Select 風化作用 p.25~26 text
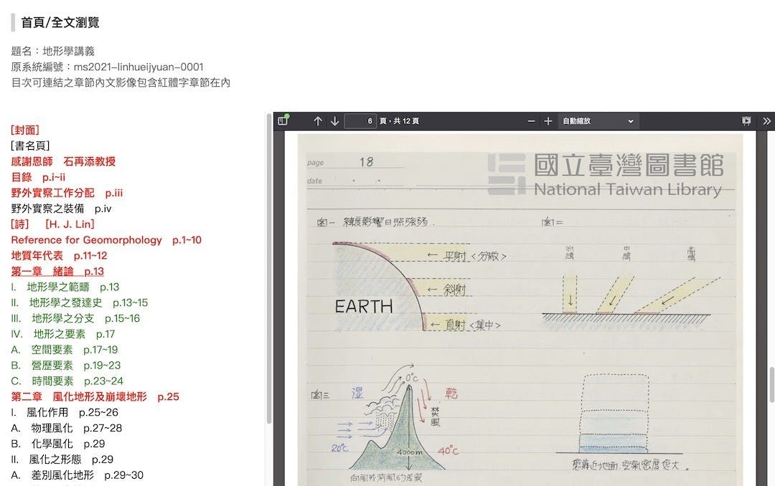775x486 pixels. (x=65, y=413)
